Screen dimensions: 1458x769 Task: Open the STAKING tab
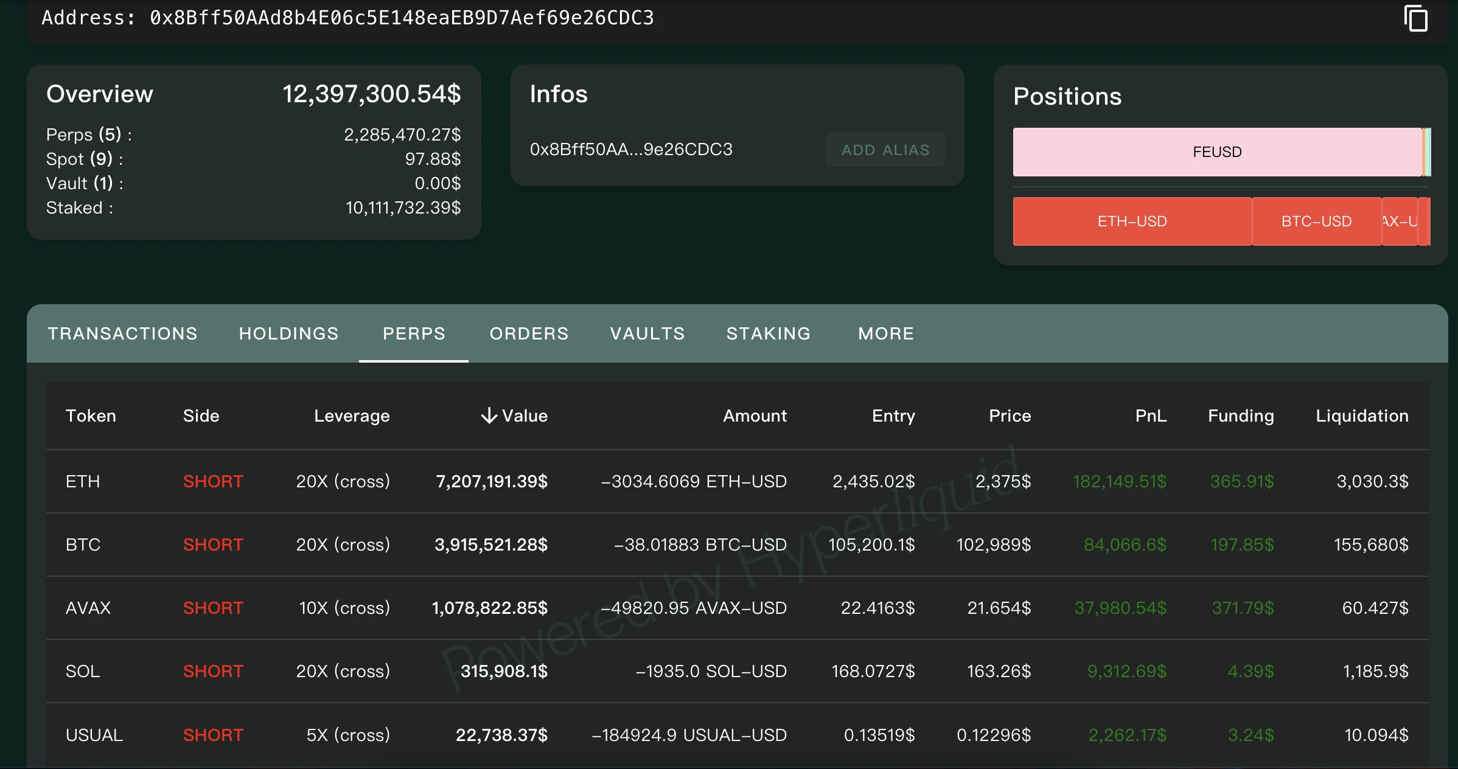pyautogui.click(x=769, y=333)
